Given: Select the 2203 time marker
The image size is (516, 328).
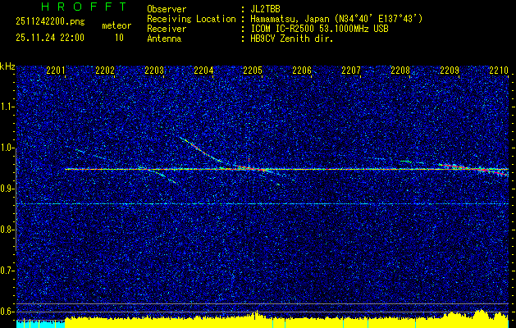Looking at the screenshot, I should coord(154,71).
